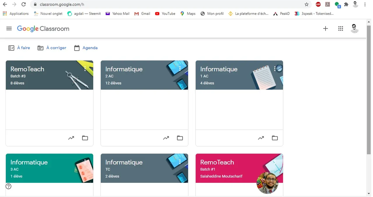
Task: Click teacher photo on RemoTeach Batch #1
Action: point(268,183)
